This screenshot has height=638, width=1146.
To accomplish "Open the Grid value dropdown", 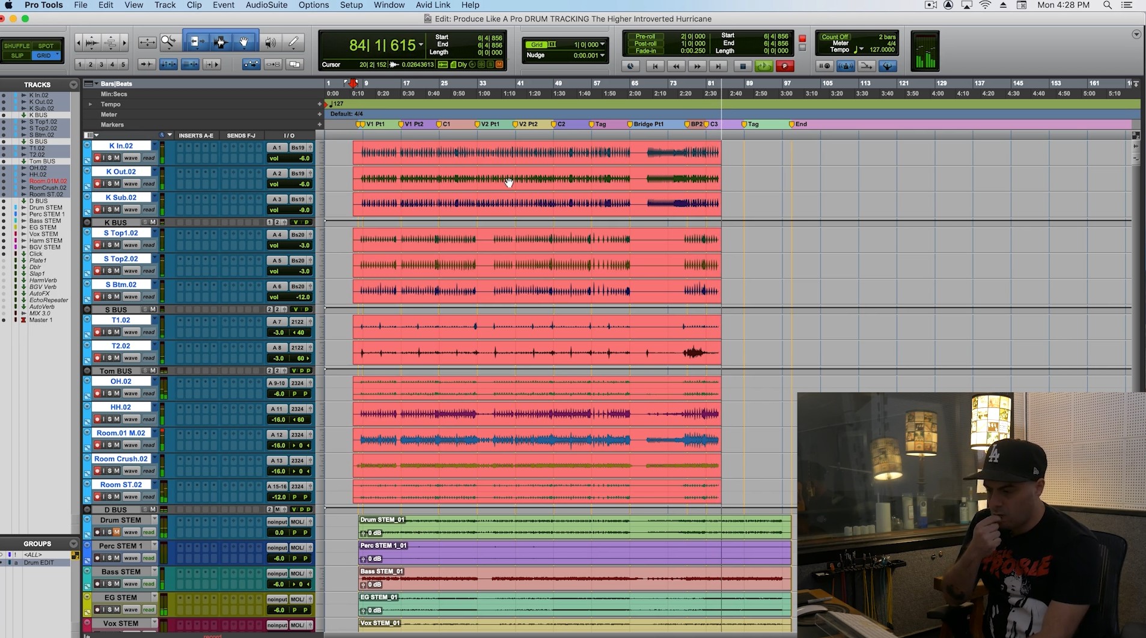I will 602,44.
